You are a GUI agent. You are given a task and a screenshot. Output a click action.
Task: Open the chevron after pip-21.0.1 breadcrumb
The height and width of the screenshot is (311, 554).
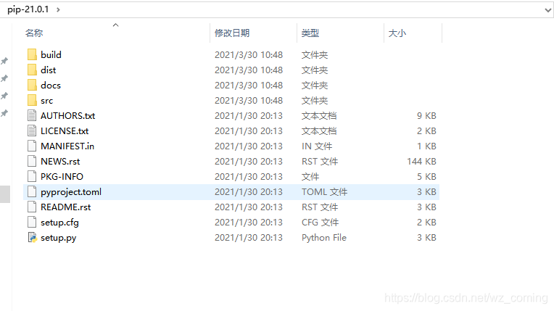(x=58, y=9)
